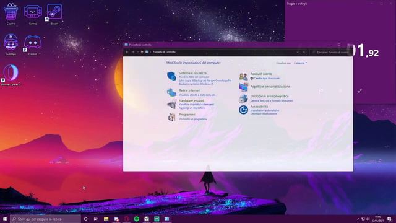Open the Spotify taskbar icon
This screenshot has height=223, width=396.
click(x=136, y=219)
